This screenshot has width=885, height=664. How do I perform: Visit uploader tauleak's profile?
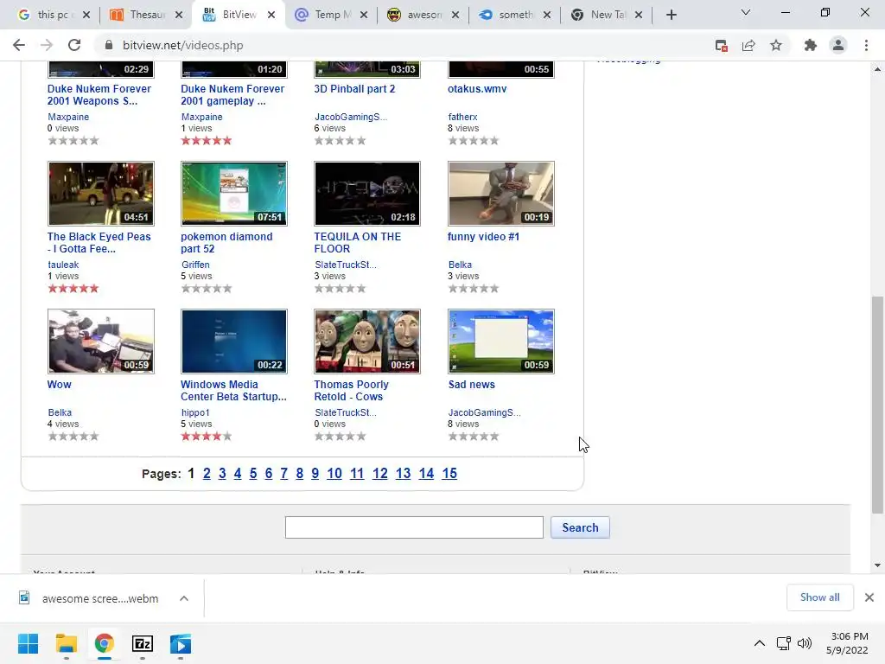[63, 265]
